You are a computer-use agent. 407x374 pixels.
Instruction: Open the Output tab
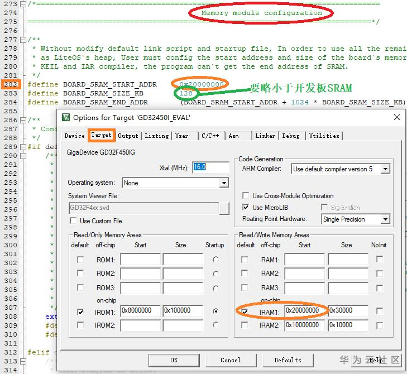click(128, 136)
